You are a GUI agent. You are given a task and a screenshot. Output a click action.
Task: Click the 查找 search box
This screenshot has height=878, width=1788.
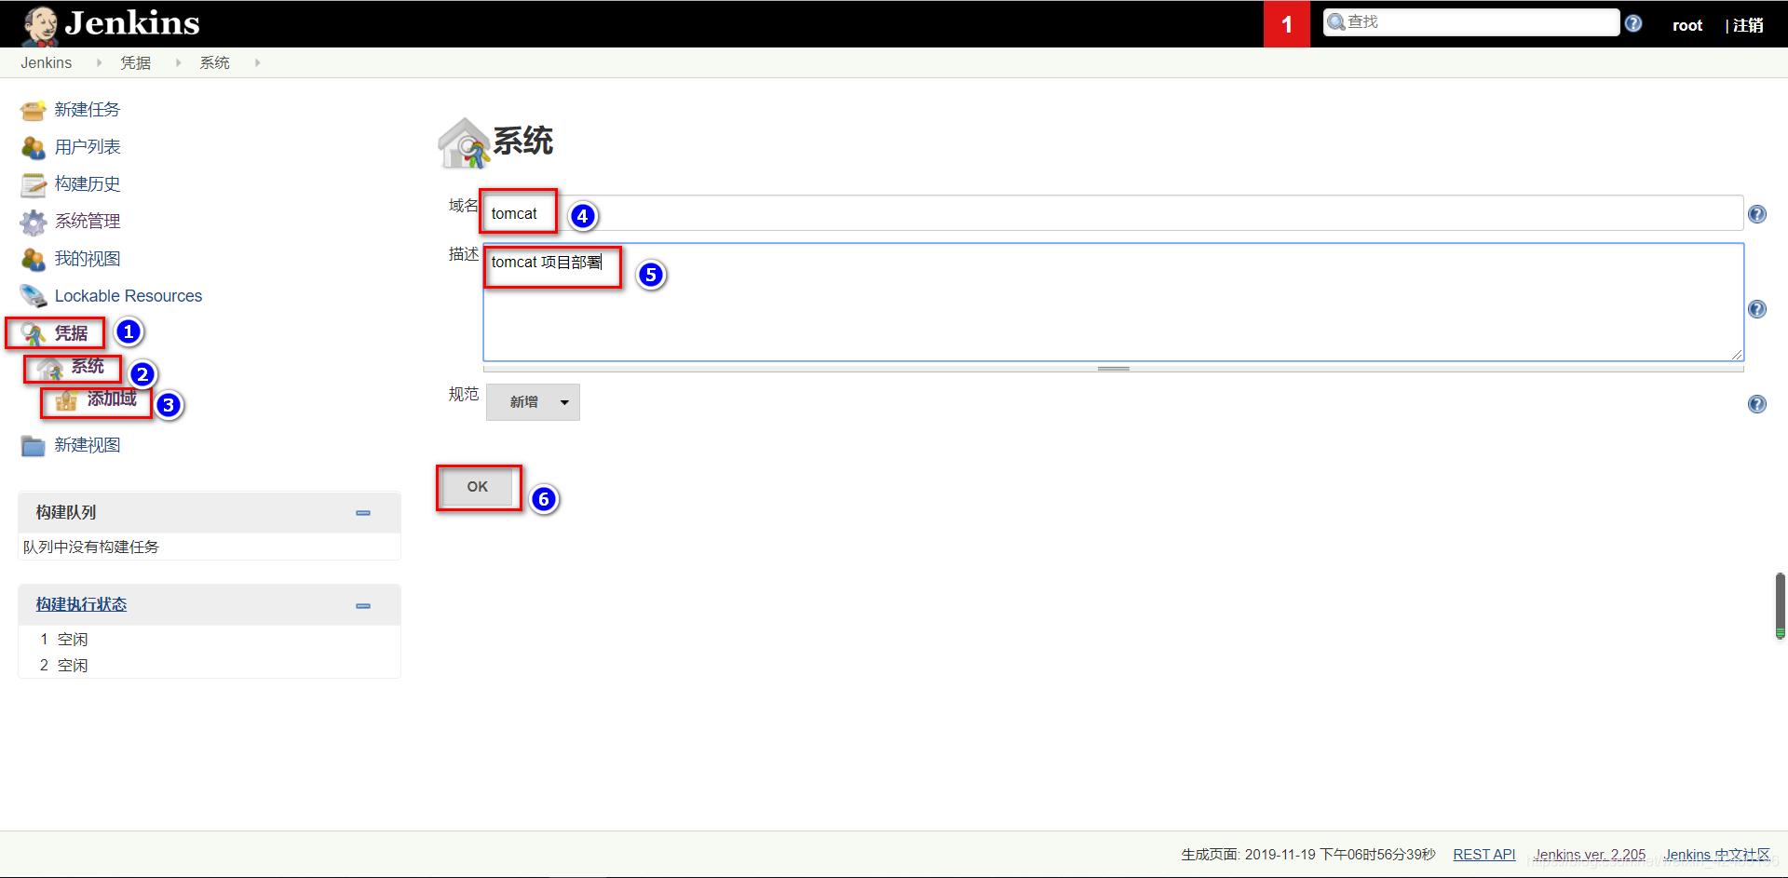(x=1471, y=22)
